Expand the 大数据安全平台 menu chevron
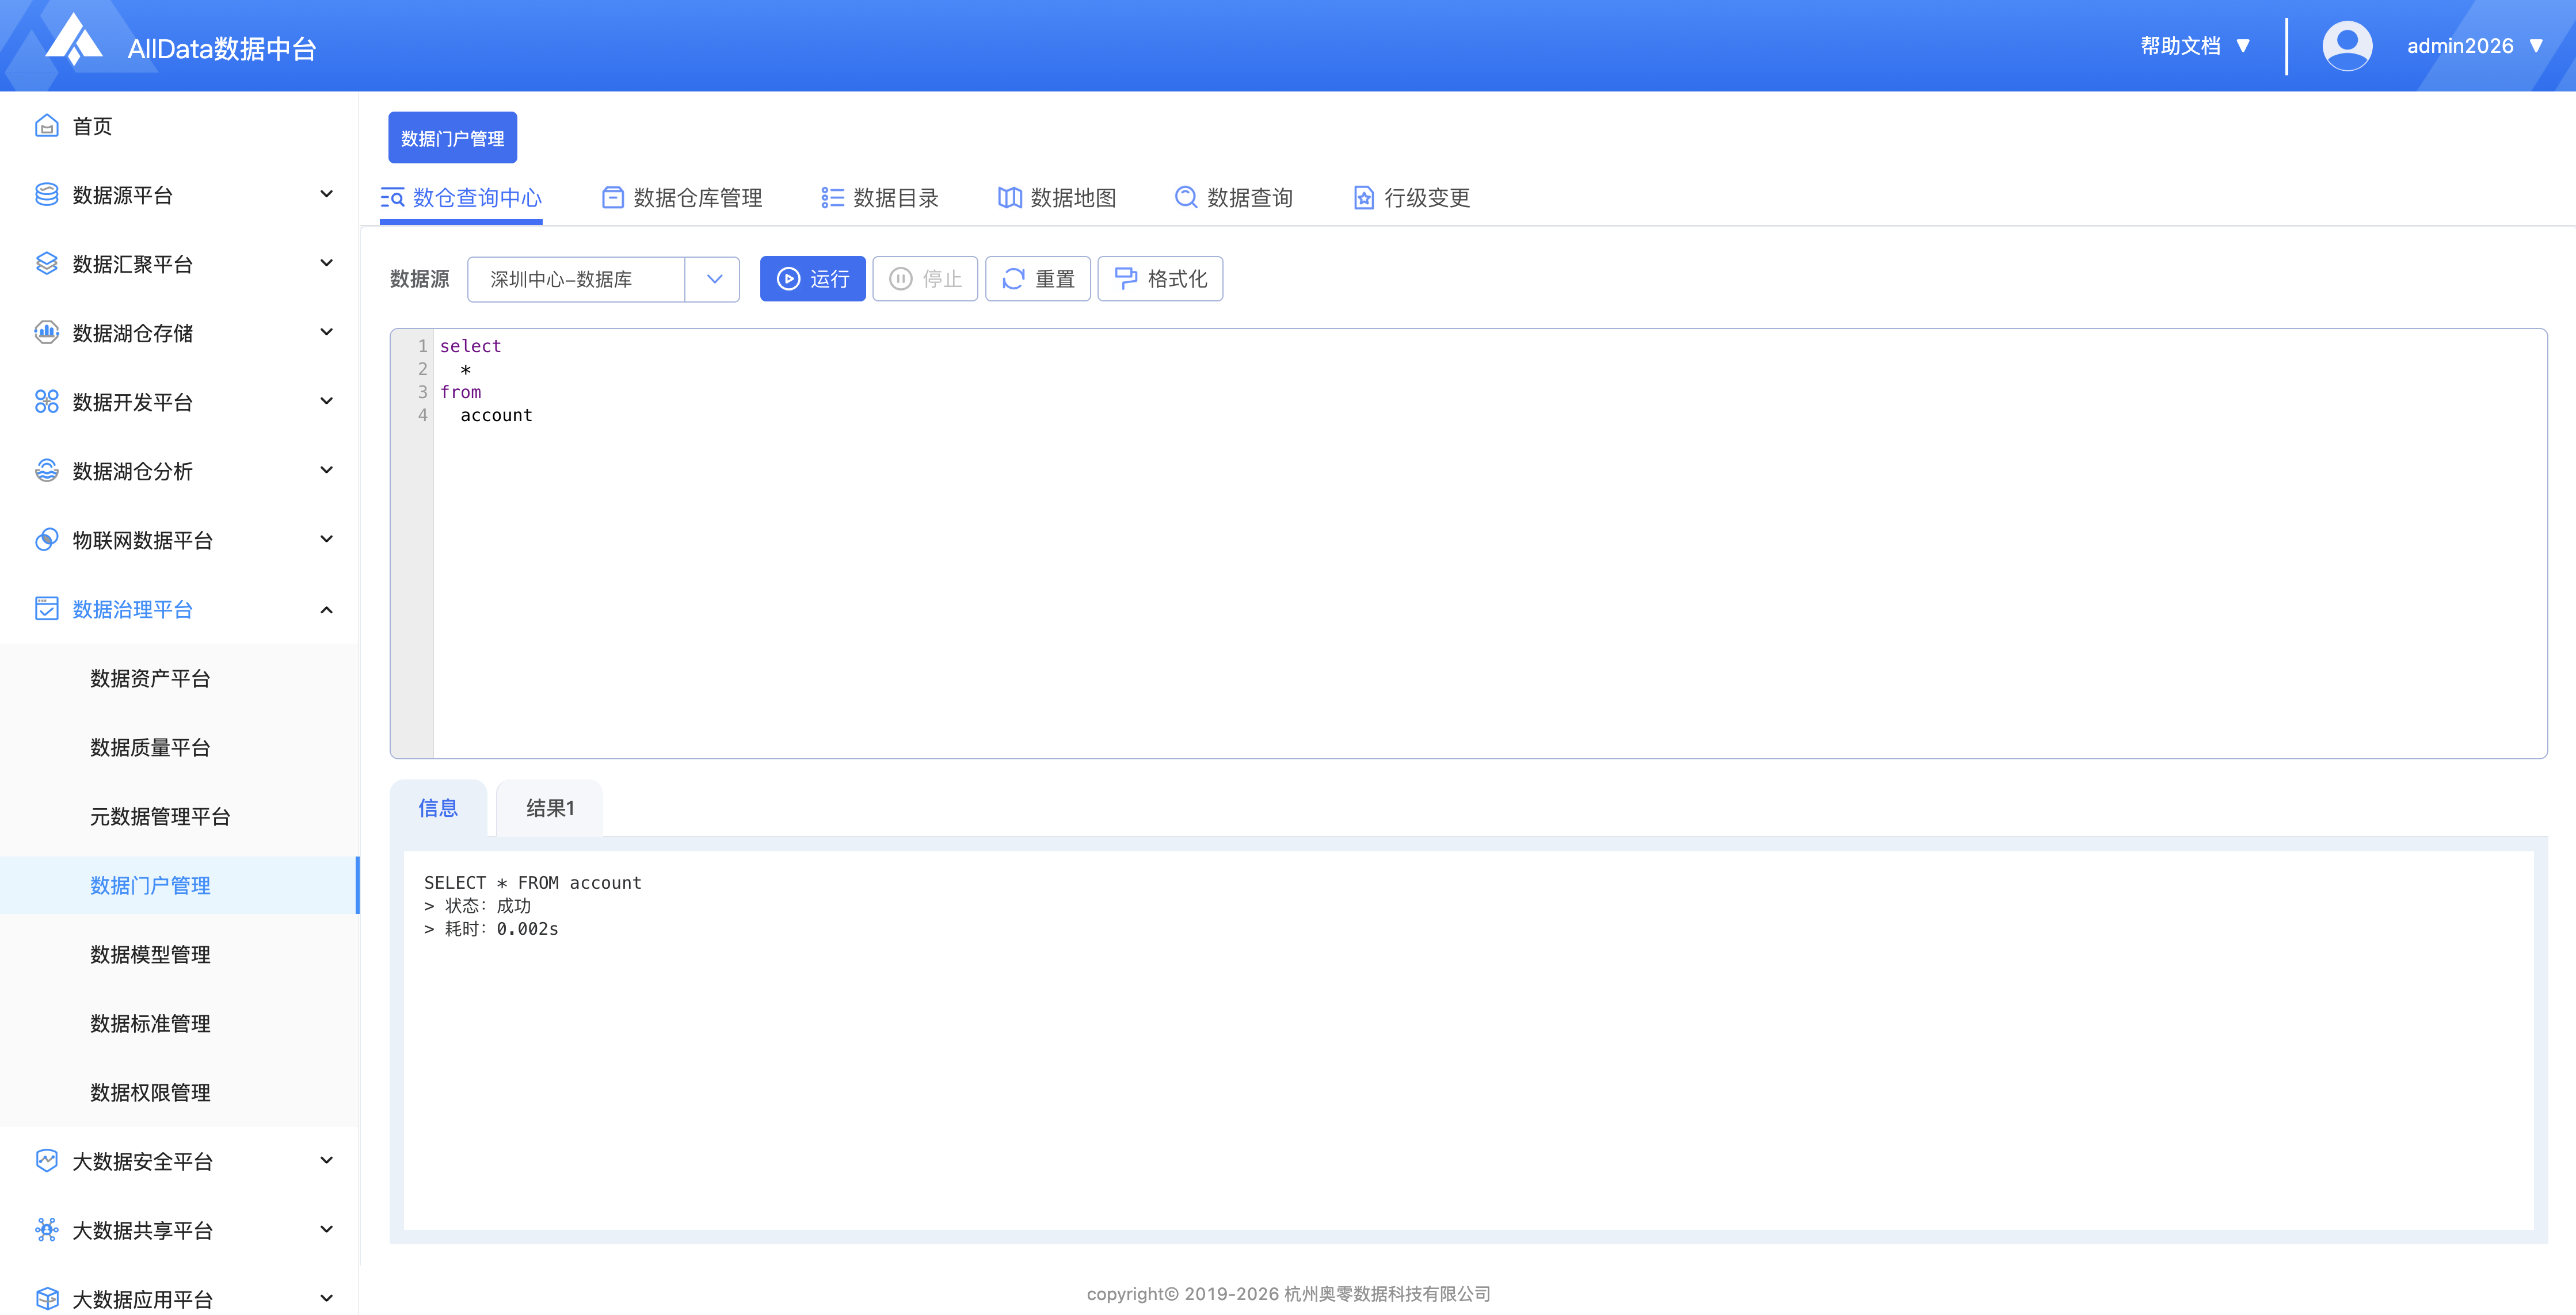2576x1315 pixels. click(326, 1160)
